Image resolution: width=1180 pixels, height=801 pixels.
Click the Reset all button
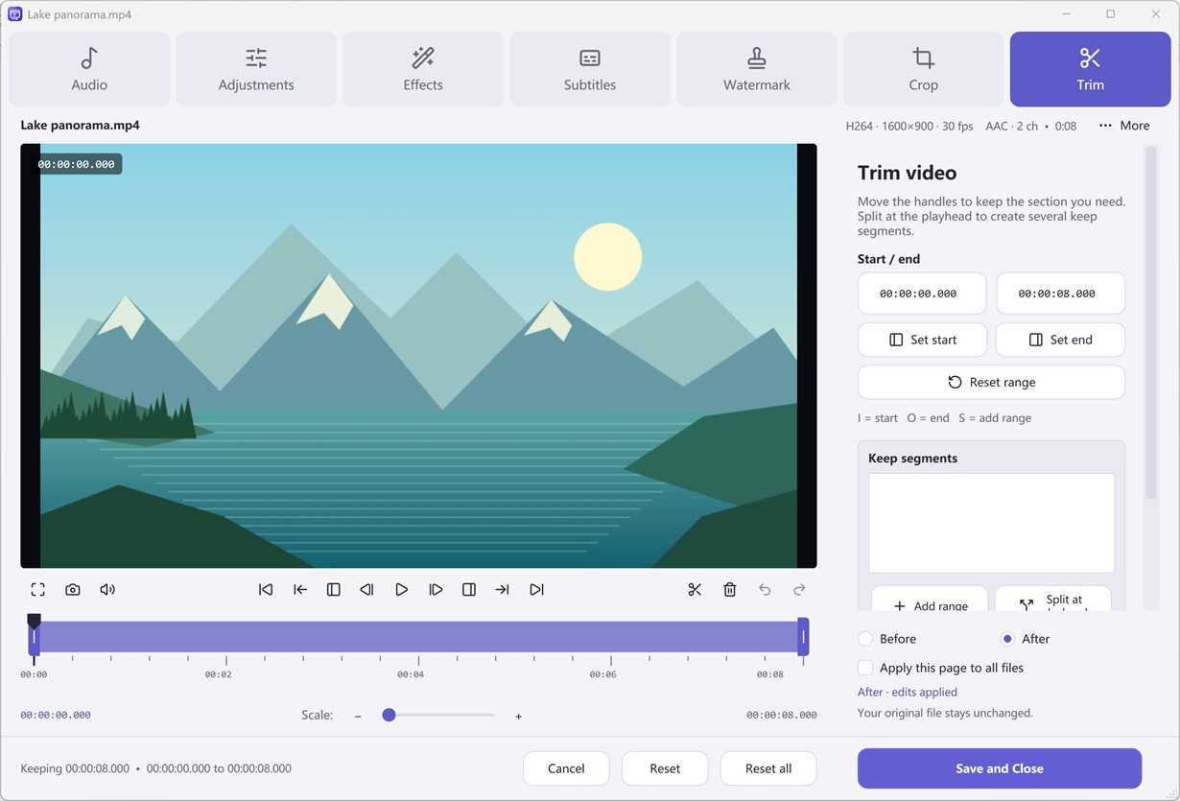[x=768, y=768]
